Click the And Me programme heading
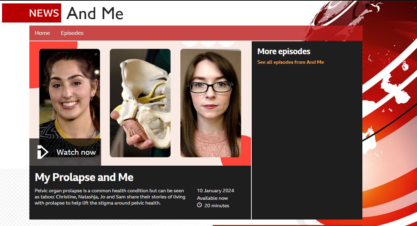 95,14
